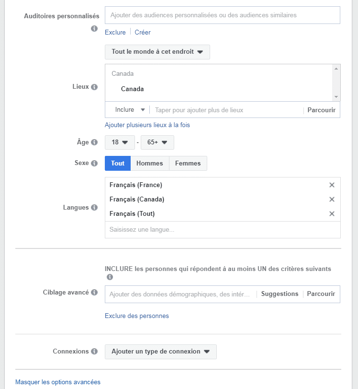Click Masquer les options avancées link

(x=58, y=382)
